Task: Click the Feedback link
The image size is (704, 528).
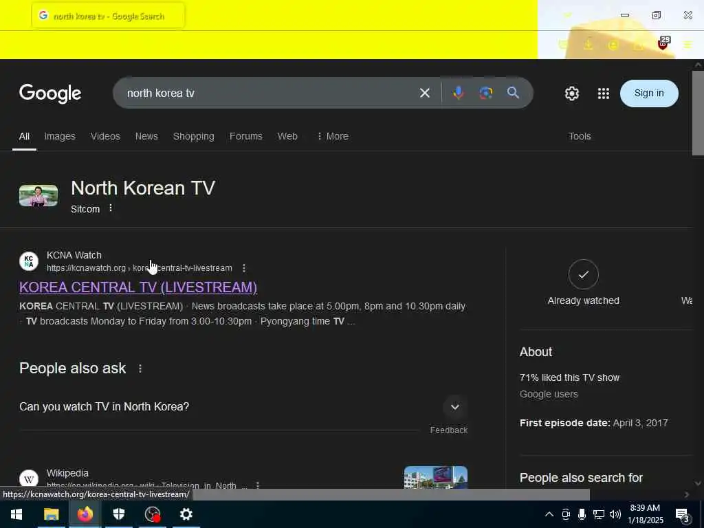Action: [x=448, y=430]
